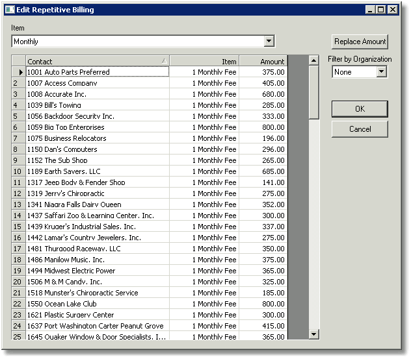Click the Amount column header
The image size is (411, 359).
point(263,61)
